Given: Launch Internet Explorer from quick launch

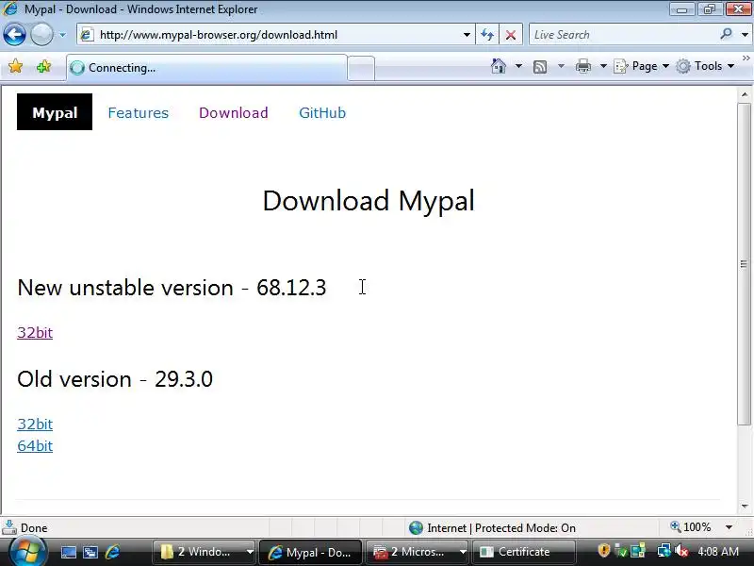Looking at the screenshot, I should 112,552.
